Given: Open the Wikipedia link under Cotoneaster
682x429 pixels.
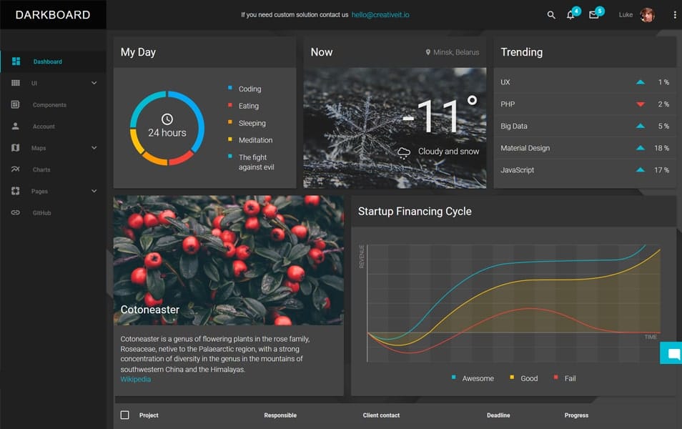Looking at the screenshot, I should (x=134, y=380).
